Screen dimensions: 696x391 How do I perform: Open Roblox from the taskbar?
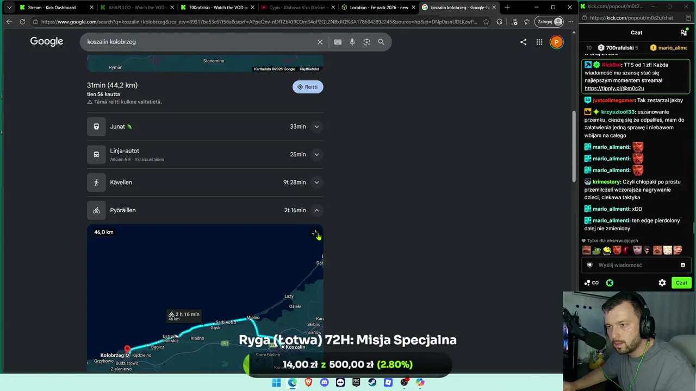pos(388,382)
